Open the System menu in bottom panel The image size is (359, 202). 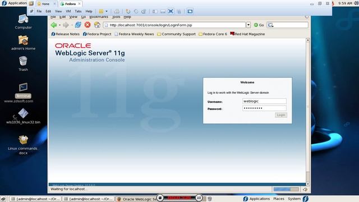tap(294, 199)
